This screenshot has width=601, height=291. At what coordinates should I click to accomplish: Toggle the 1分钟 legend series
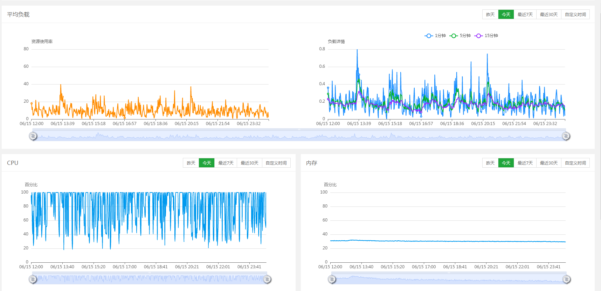(435, 36)
